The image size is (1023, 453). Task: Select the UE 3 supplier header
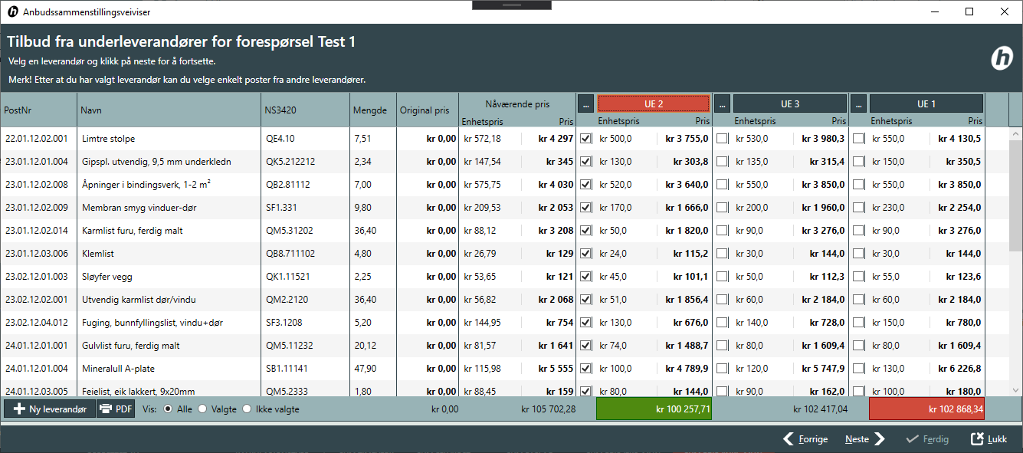coord(789,103)
